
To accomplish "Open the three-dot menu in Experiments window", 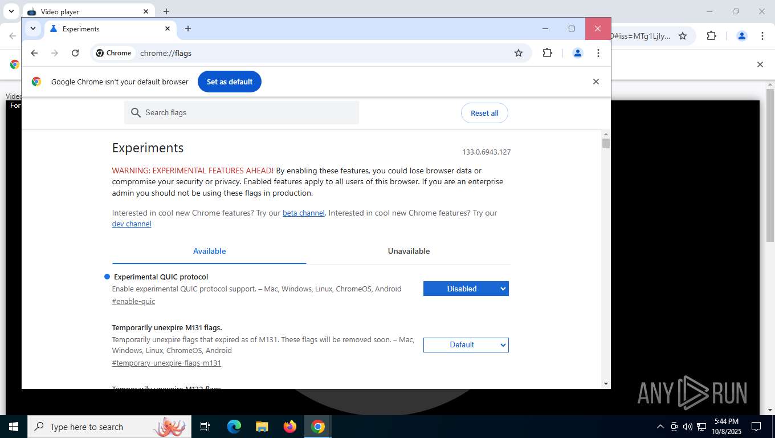I will pyautogui.click(x=598, y=53).
